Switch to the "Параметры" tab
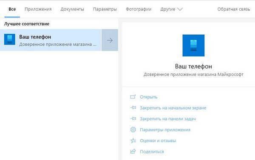255x160 pixels. [x=105, y=9]
